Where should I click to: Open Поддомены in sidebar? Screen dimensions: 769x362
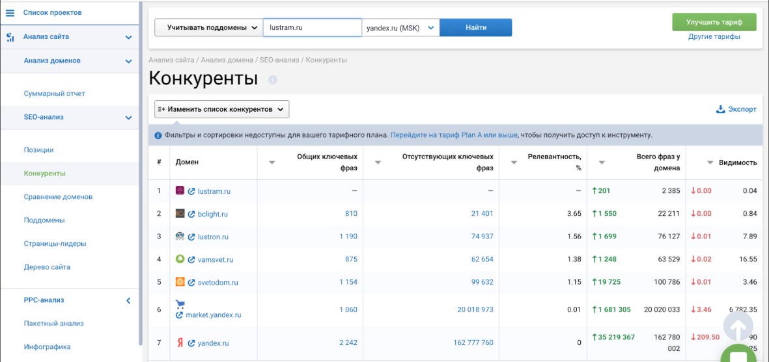coord(44,220)
